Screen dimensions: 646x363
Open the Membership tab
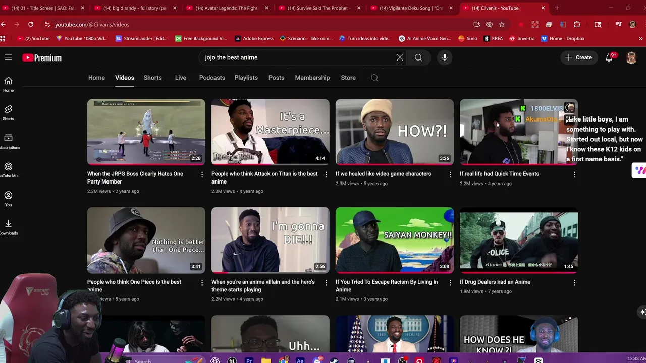(x=312, y=78)
